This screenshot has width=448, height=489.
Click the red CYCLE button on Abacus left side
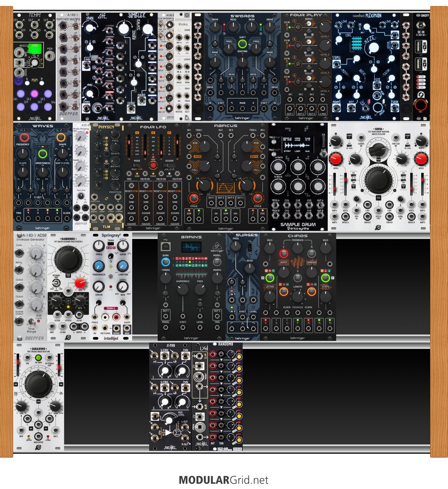coord(193,198)
